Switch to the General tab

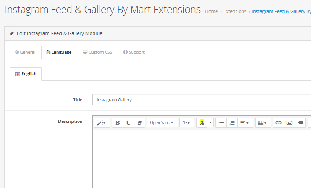[x=25, y=52]
